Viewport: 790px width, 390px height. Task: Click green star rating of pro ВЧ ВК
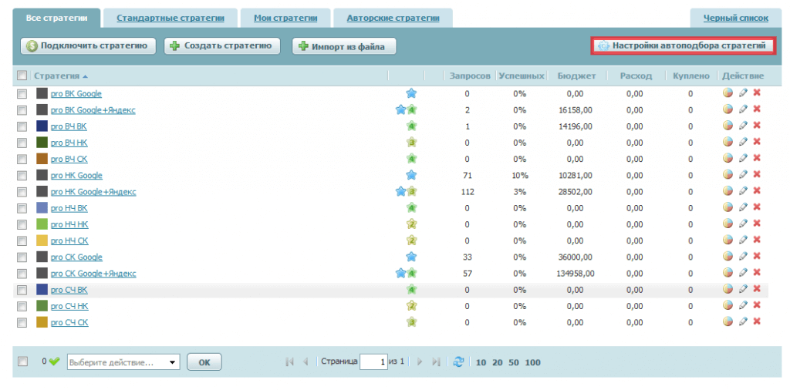click(412, 126)
